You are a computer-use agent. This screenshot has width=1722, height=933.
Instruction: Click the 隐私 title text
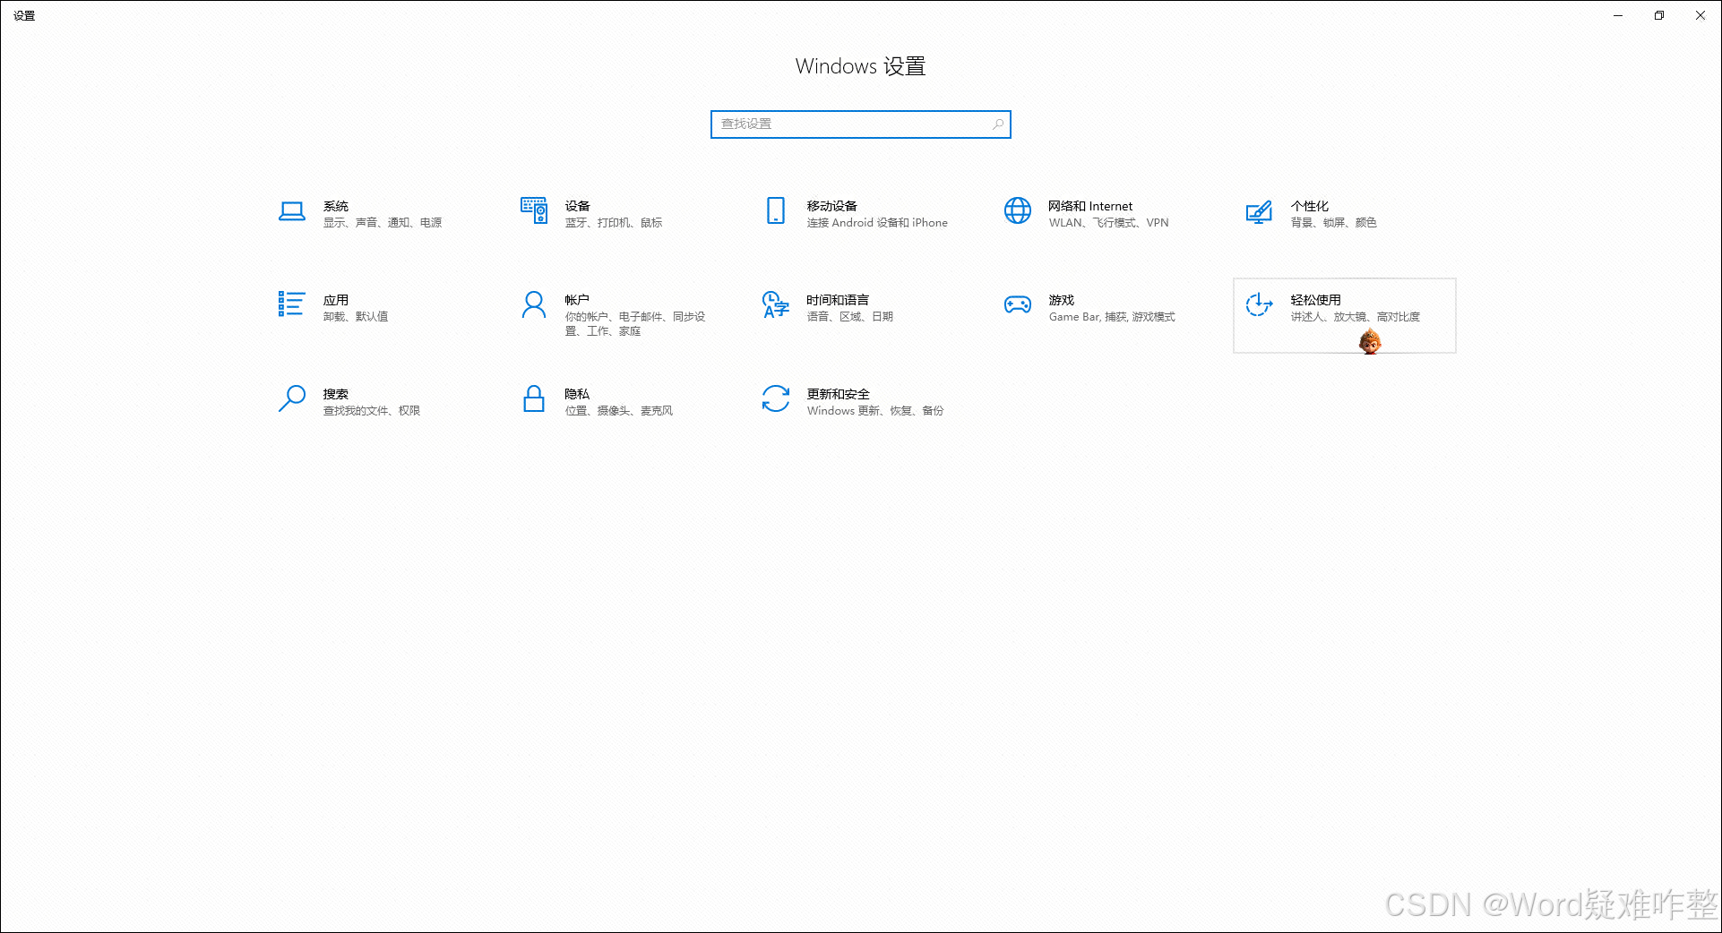click(578, 394)
